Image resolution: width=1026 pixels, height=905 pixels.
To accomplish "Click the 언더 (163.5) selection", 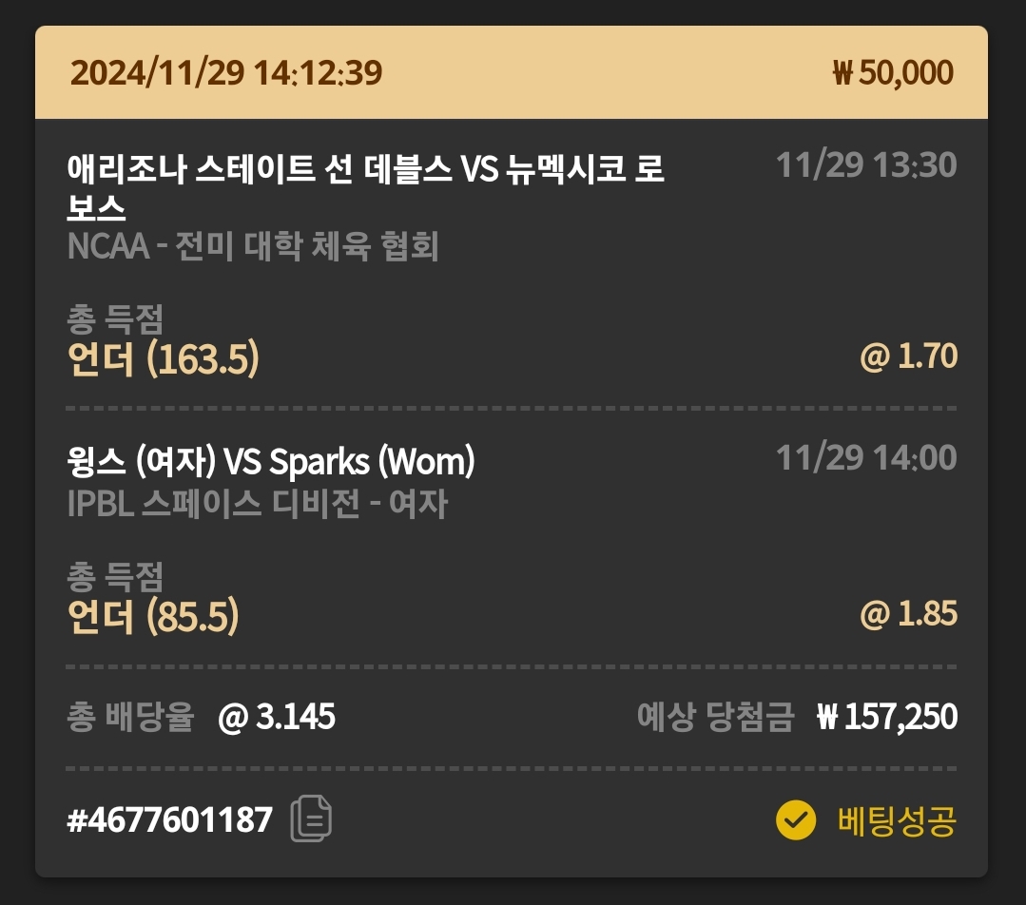I will coord(164,359).
